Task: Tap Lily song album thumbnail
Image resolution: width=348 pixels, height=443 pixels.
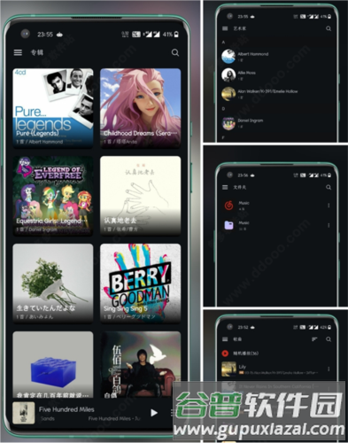Action: tap(228, 369)
